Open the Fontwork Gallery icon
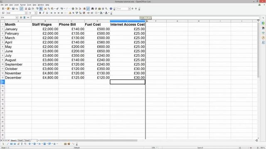Screen dimensions: 266x149 [65, 144]
